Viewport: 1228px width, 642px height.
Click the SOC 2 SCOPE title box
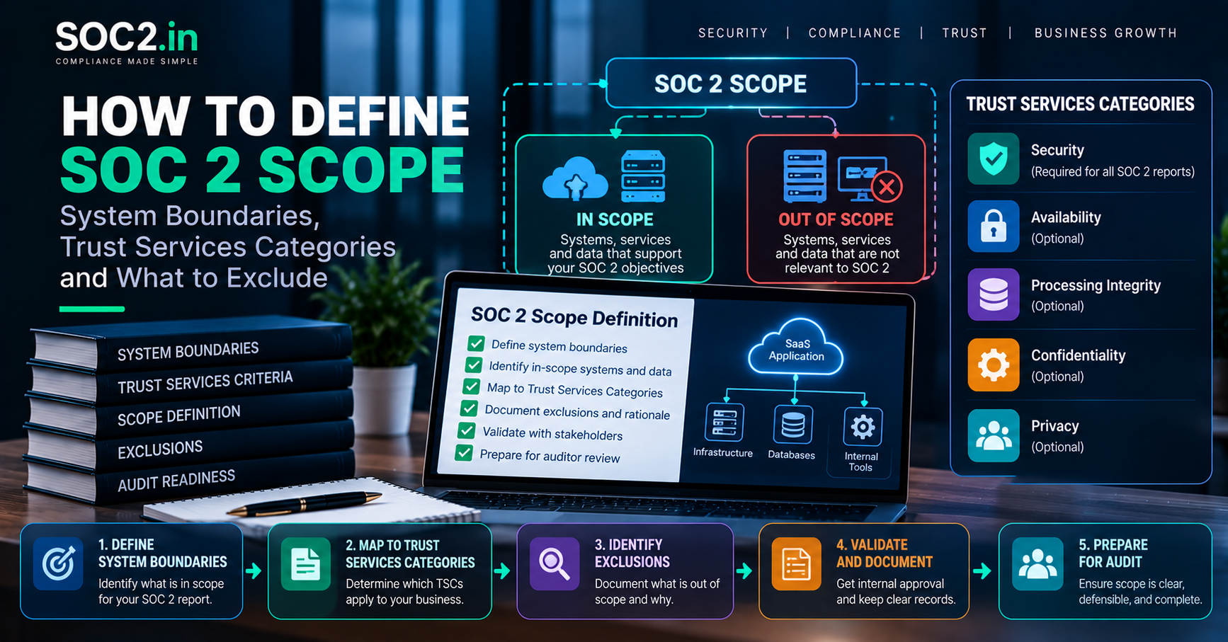pos(731,84)
